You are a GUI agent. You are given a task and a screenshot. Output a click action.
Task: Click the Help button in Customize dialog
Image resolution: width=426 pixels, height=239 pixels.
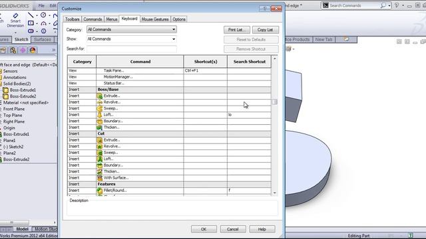tap(262, 229)
